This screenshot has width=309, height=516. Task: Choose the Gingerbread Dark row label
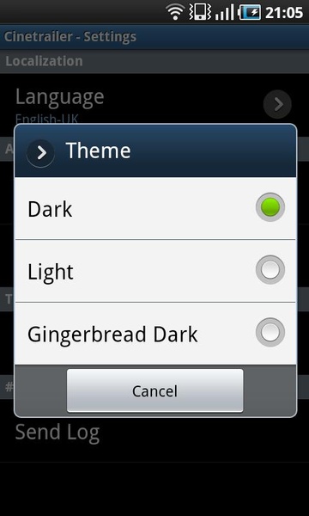click(x=112, y=335)
